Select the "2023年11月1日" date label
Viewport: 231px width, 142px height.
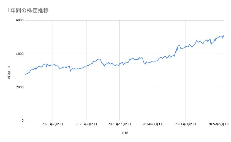(119, 124)
